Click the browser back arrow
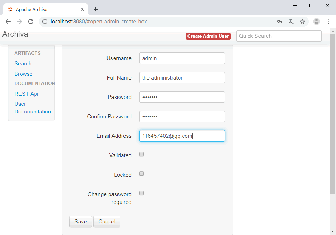Viewport: 336px width, 235px height. tap(8, 22)
